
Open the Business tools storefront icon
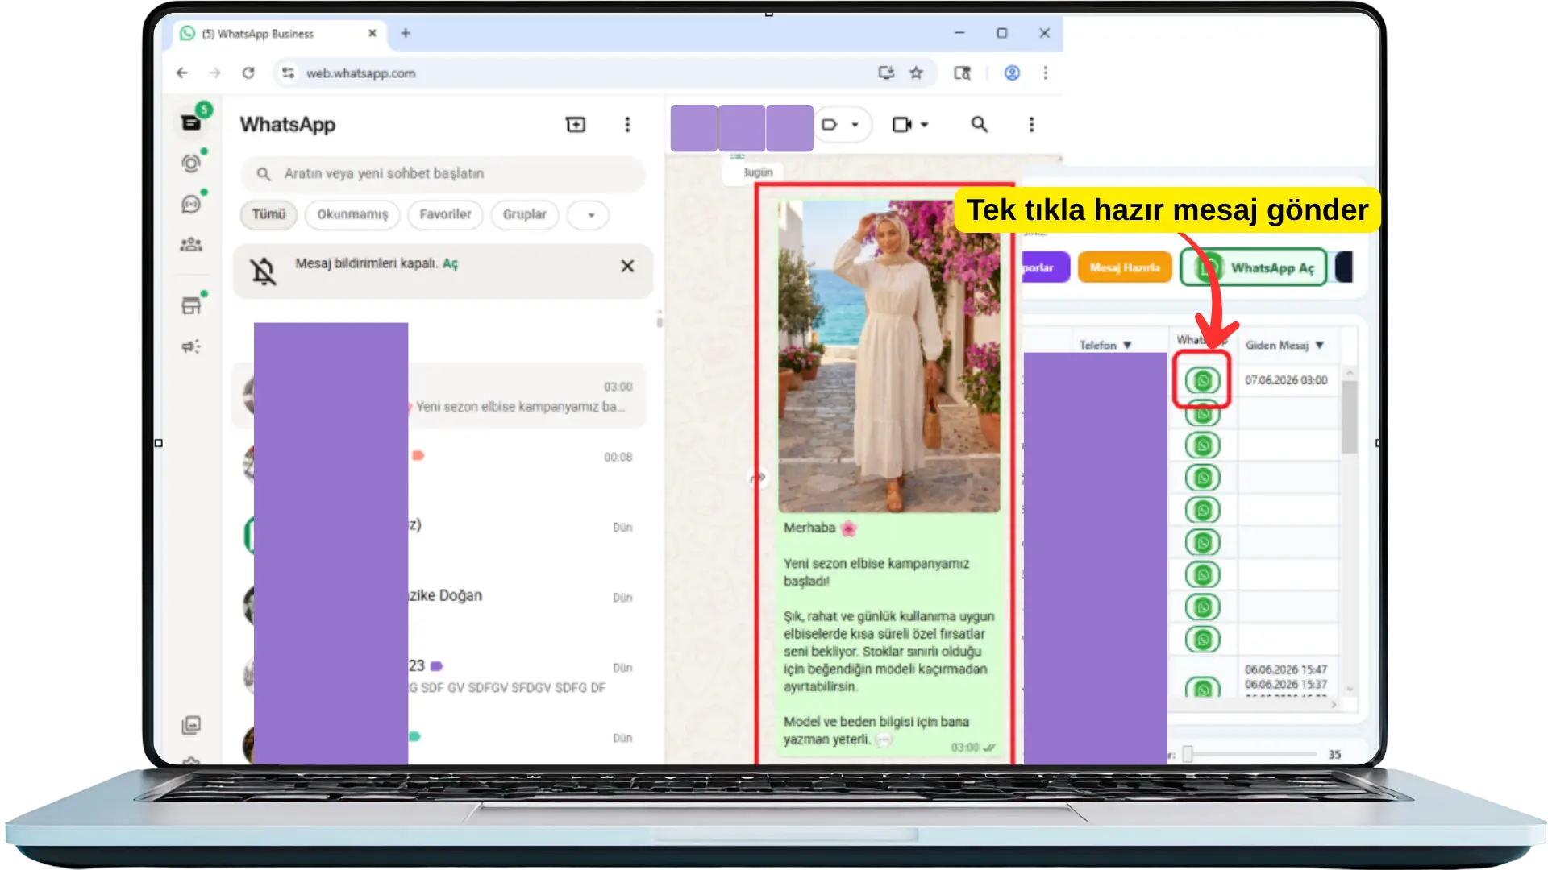coord(191,305)
